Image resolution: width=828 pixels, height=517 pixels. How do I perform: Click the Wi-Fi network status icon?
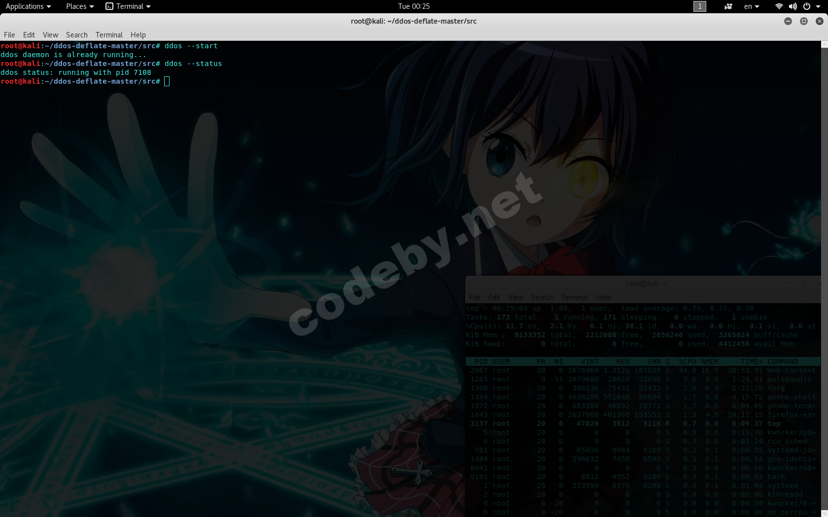779,6
